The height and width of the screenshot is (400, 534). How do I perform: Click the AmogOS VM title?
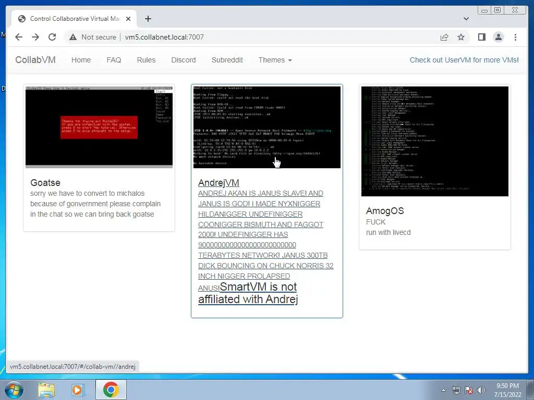tap(385, 211)
